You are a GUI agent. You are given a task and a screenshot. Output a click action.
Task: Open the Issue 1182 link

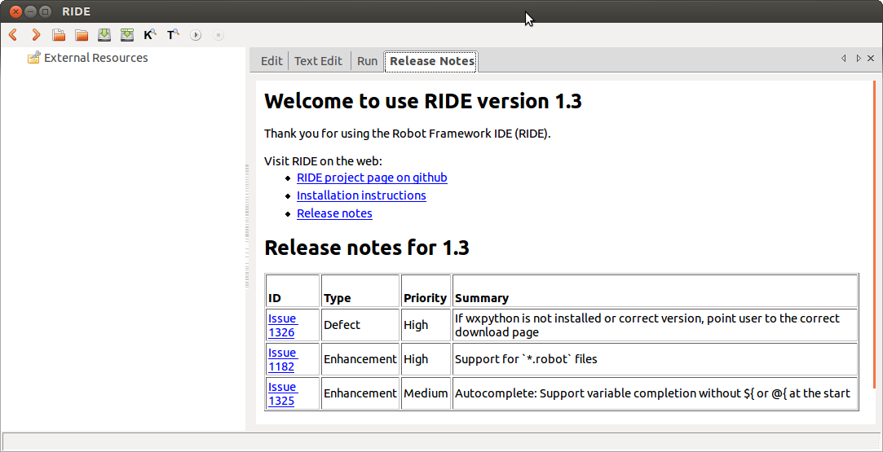(283, 359)
